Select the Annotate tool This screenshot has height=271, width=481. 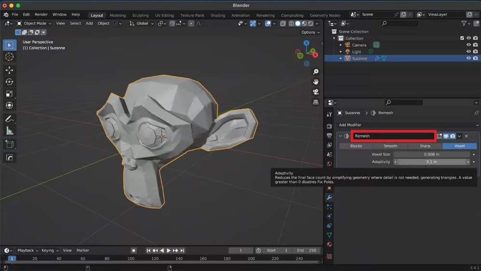[x=9, y=119]
